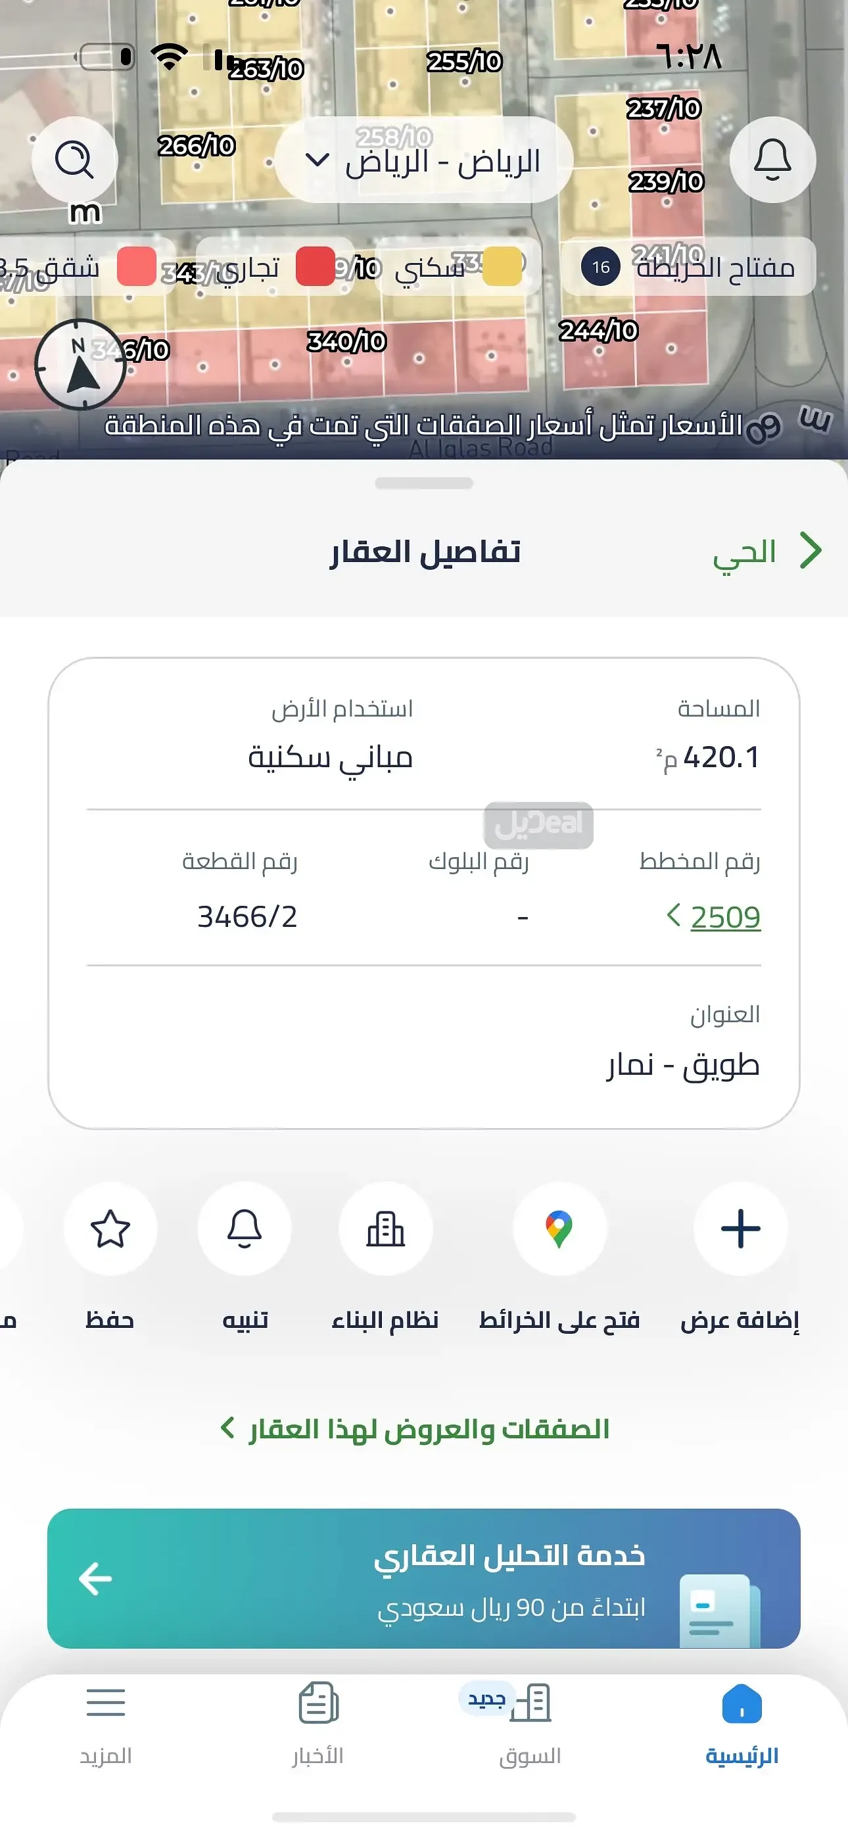The width and height of the screenshot is (848, 1838).
Task: Save property with star icon
Action: point(110,1229)
